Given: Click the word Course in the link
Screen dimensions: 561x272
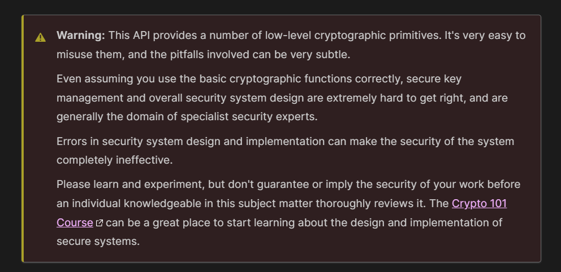Looking at the screenshot, I should (75, 222).
